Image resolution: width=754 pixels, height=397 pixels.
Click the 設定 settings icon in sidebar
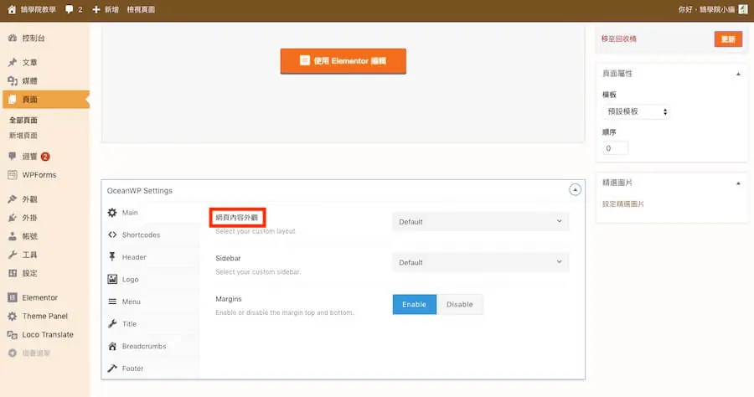[x=13, y=273]
